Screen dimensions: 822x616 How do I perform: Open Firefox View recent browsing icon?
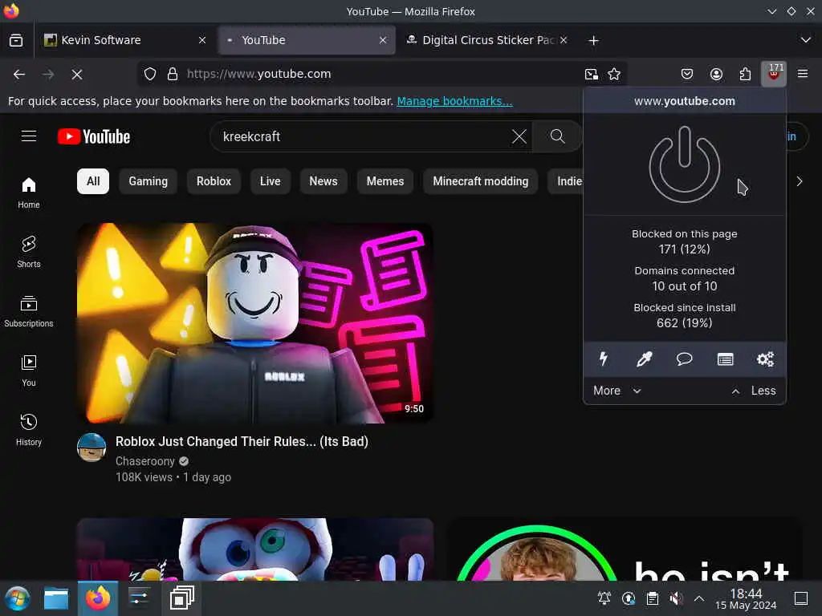click(x=16, y=40)
